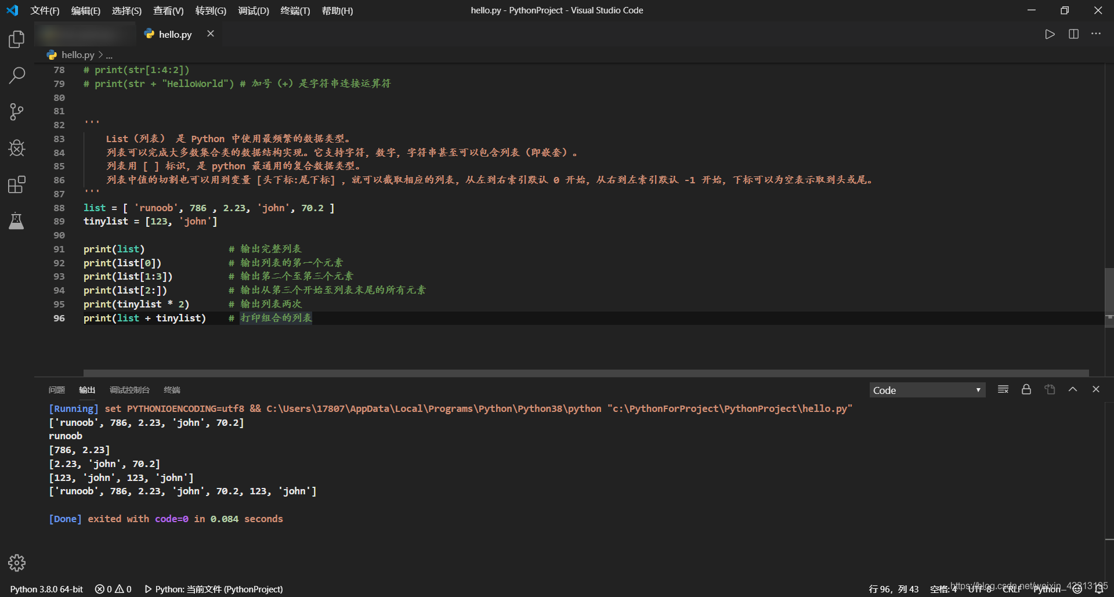Open editor More Actions ellipsis

1096,34
